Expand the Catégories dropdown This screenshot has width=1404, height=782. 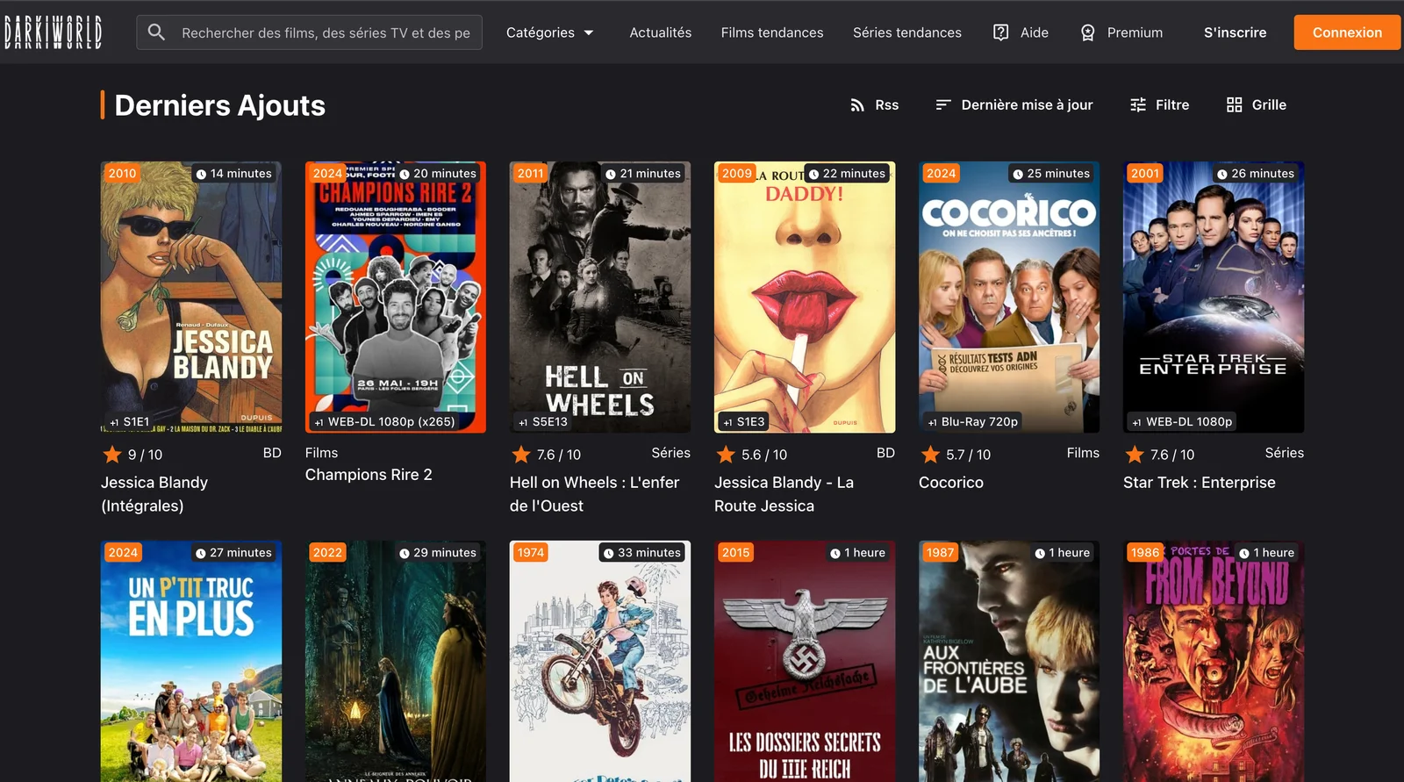(549, 32)
